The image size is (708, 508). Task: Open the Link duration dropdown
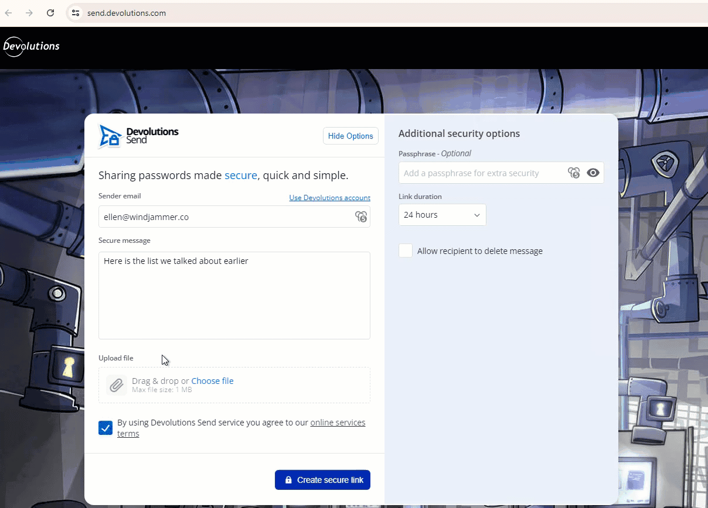pyautogui.click(x=442, y=215)
